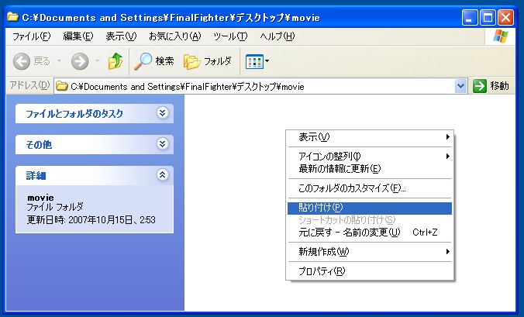Open アイコンの整列 submenu
Screen dimensions: 524x317
(x=370, y=156)
